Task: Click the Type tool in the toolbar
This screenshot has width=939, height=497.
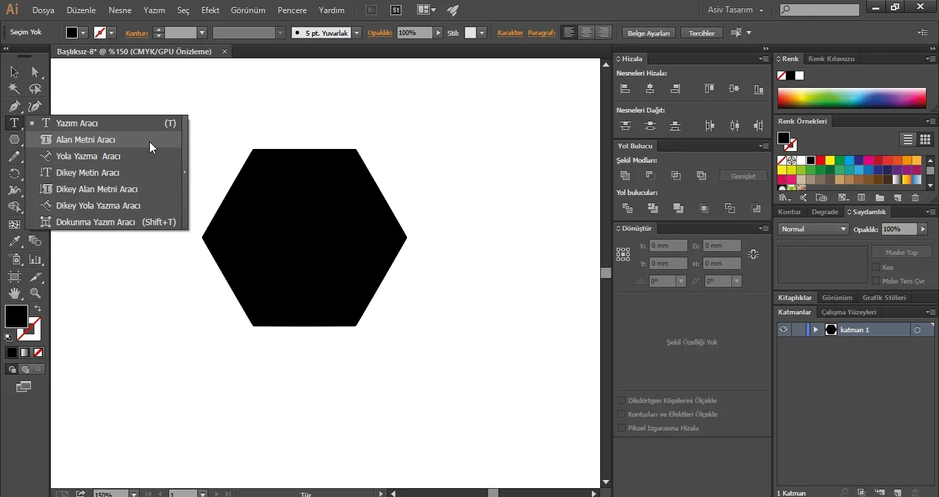Action: tap(14, 123)
